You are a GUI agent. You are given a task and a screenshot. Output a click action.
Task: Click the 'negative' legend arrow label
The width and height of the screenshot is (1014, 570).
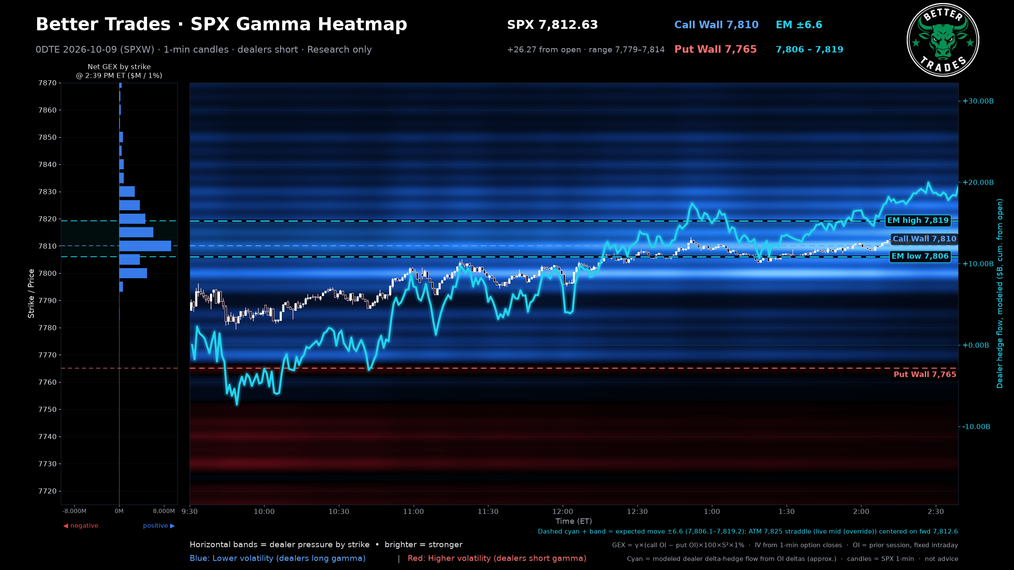point(81,526)
